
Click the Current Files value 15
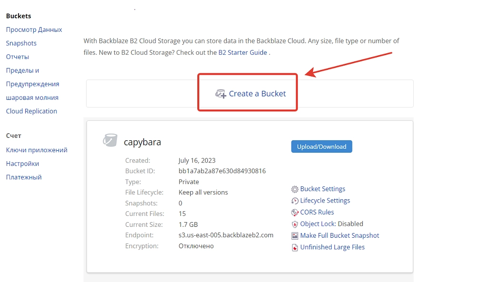click(182, 214)
